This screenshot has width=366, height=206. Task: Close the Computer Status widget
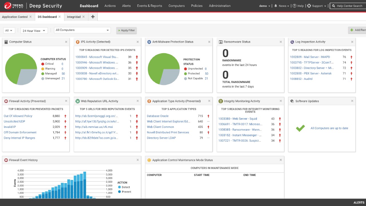click(66, 42)
